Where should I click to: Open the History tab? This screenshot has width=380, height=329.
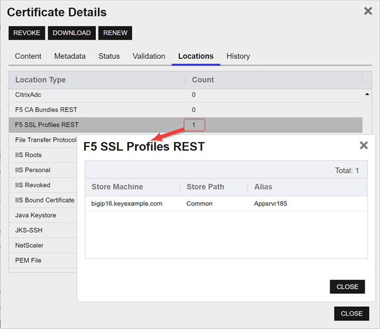pyautogui.click(x=238, y=56)
